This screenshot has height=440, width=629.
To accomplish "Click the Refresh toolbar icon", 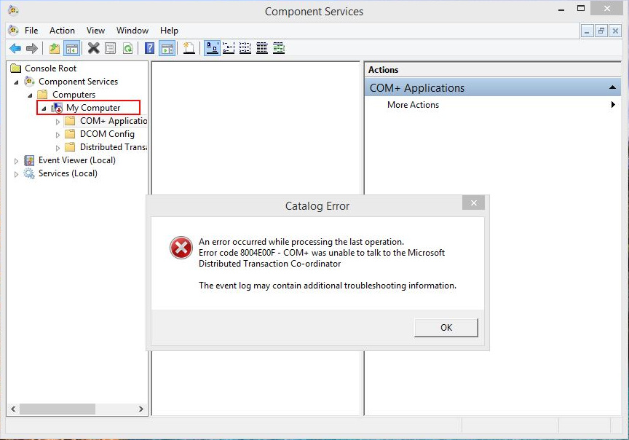I will pos(127,49).
